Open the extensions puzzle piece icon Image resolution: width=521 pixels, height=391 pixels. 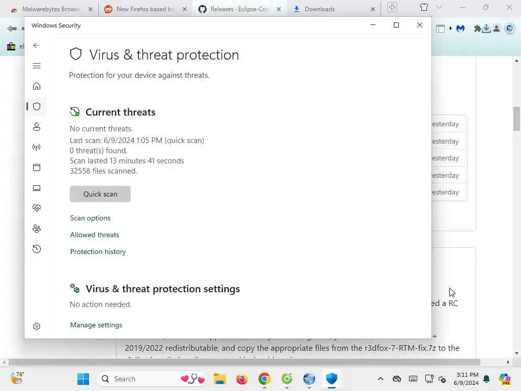pos(477,29)
